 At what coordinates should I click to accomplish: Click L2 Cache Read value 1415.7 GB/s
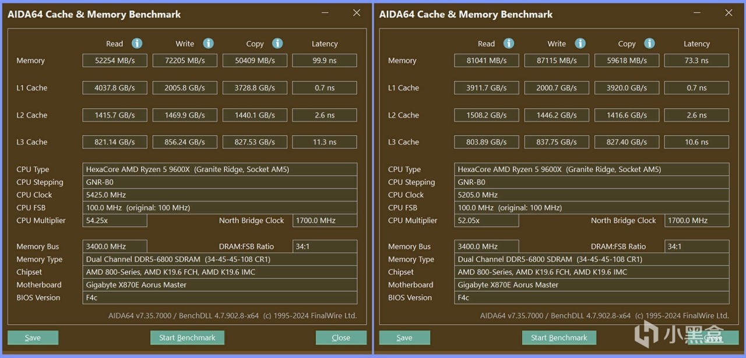pyautogui.click(x=115, y=115)
